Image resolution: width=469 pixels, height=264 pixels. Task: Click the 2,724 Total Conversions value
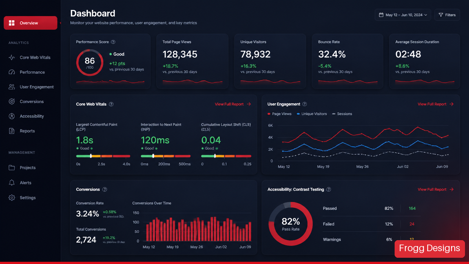coord(86,240)
